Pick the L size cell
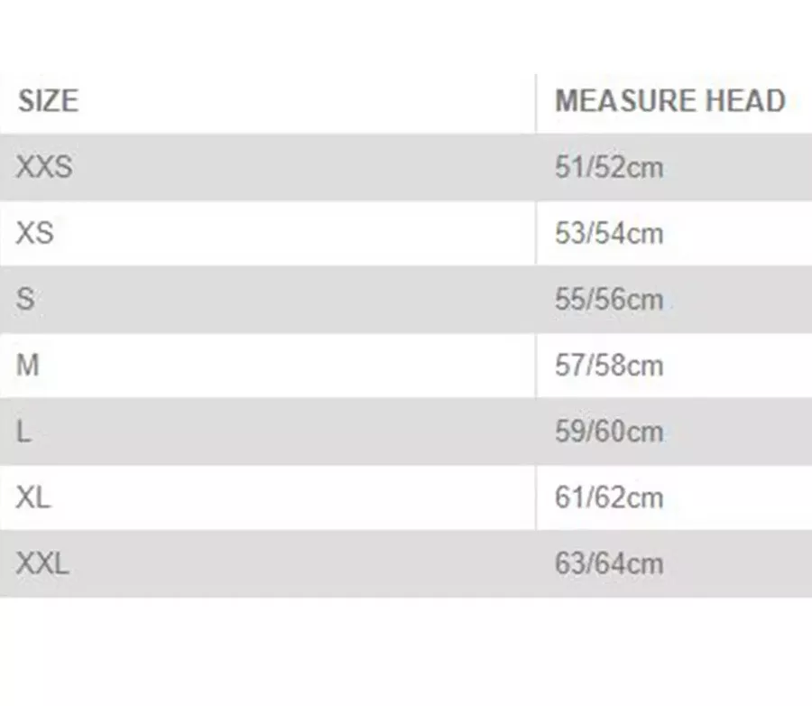Viewport: 812px width, 706px height. 23,432
